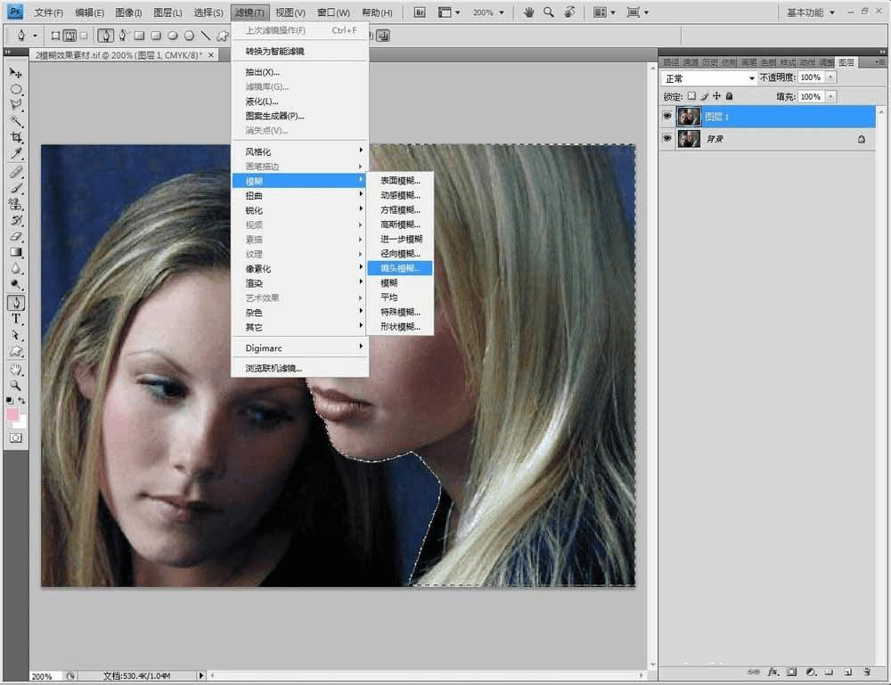
Task: Select the Zoom tool in the toolbox
Action: pyautogui.click(x=16, y=386)
